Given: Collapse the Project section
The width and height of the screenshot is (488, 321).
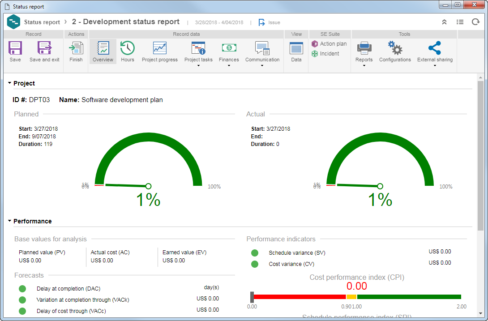Looking at the screenshot, I should coord(10,83).
